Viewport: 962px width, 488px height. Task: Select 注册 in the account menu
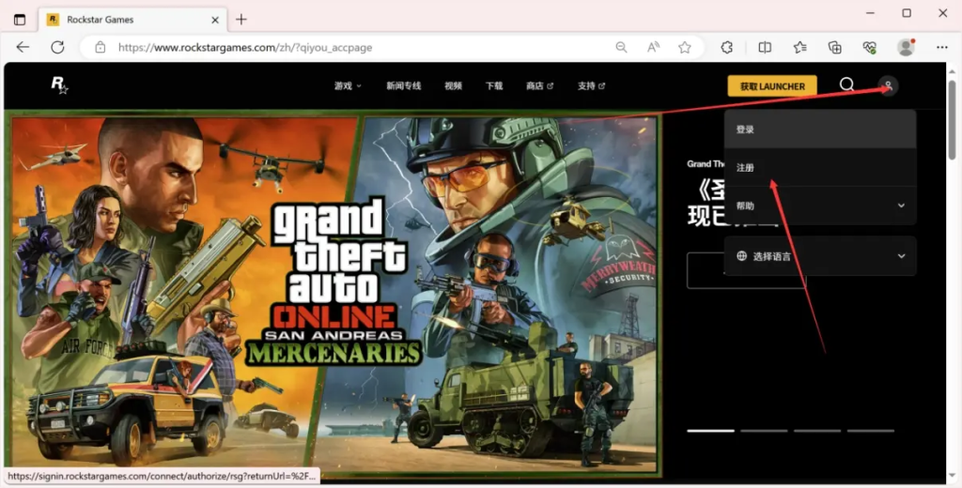pos(820,167)
